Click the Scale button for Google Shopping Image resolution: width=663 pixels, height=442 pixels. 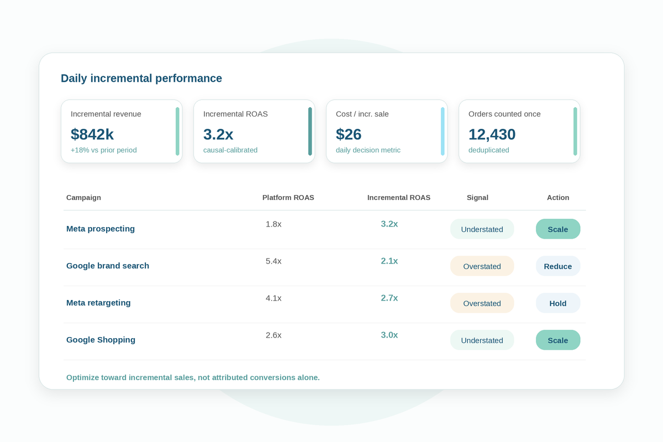point(558,340)
